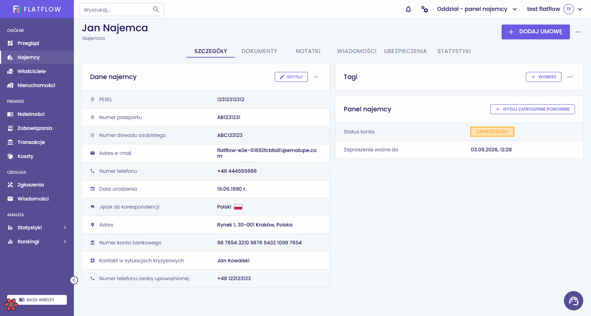Click the Edytuj button
The width and height of the screenshot is (591, 316).
pos(291,77)
